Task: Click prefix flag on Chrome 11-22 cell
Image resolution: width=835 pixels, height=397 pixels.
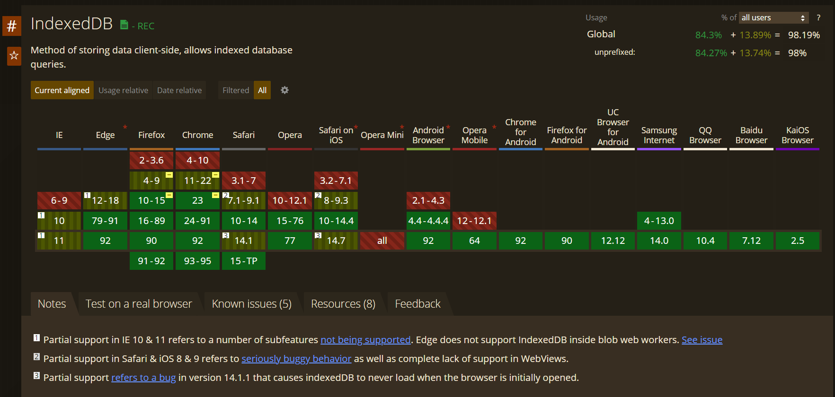Action: [215, 175]
